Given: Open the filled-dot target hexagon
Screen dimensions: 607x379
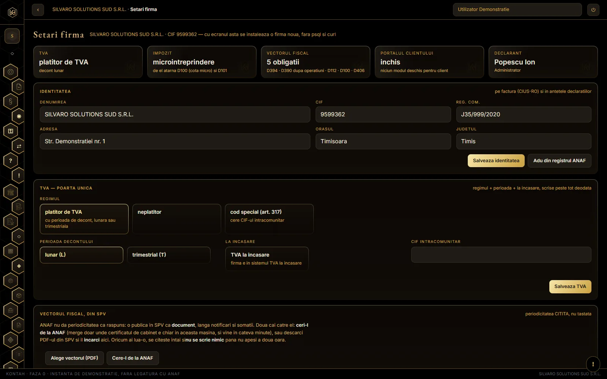Looking at the screenshot, I should tap(19, 116).
